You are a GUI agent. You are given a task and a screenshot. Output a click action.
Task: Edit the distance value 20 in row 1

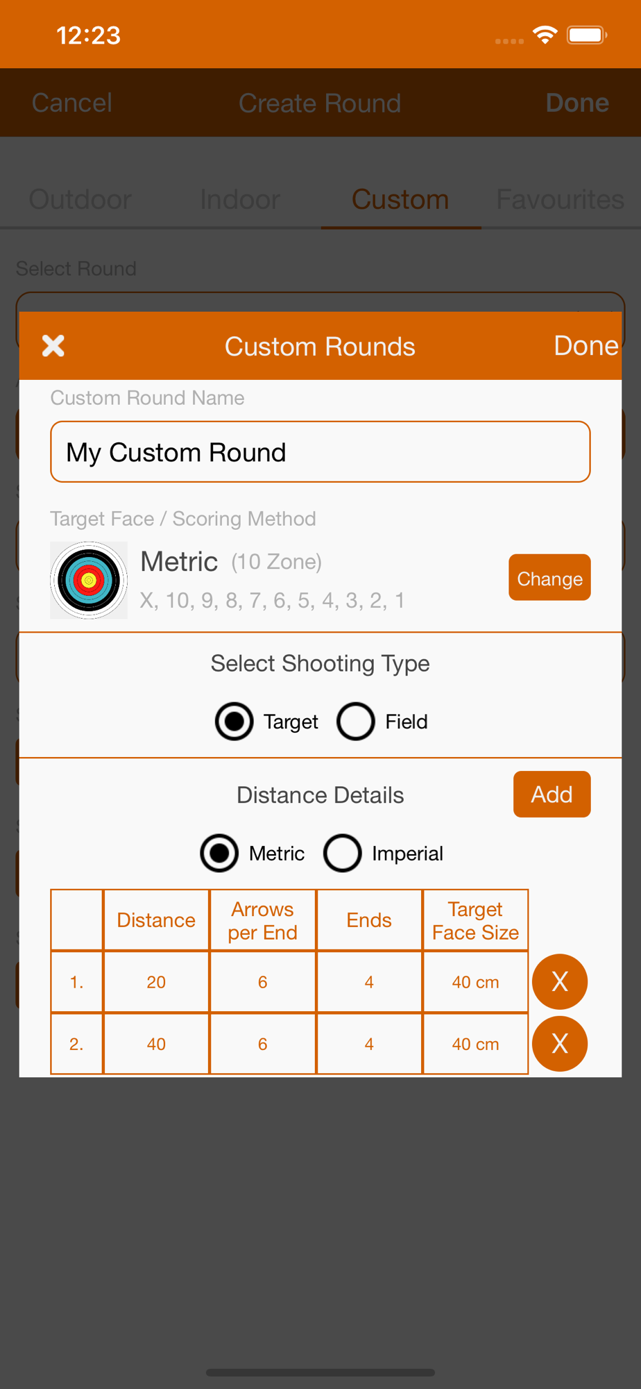coord(156,982)
